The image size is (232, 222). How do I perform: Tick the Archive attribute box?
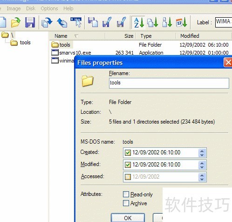(x=126, y=203)
